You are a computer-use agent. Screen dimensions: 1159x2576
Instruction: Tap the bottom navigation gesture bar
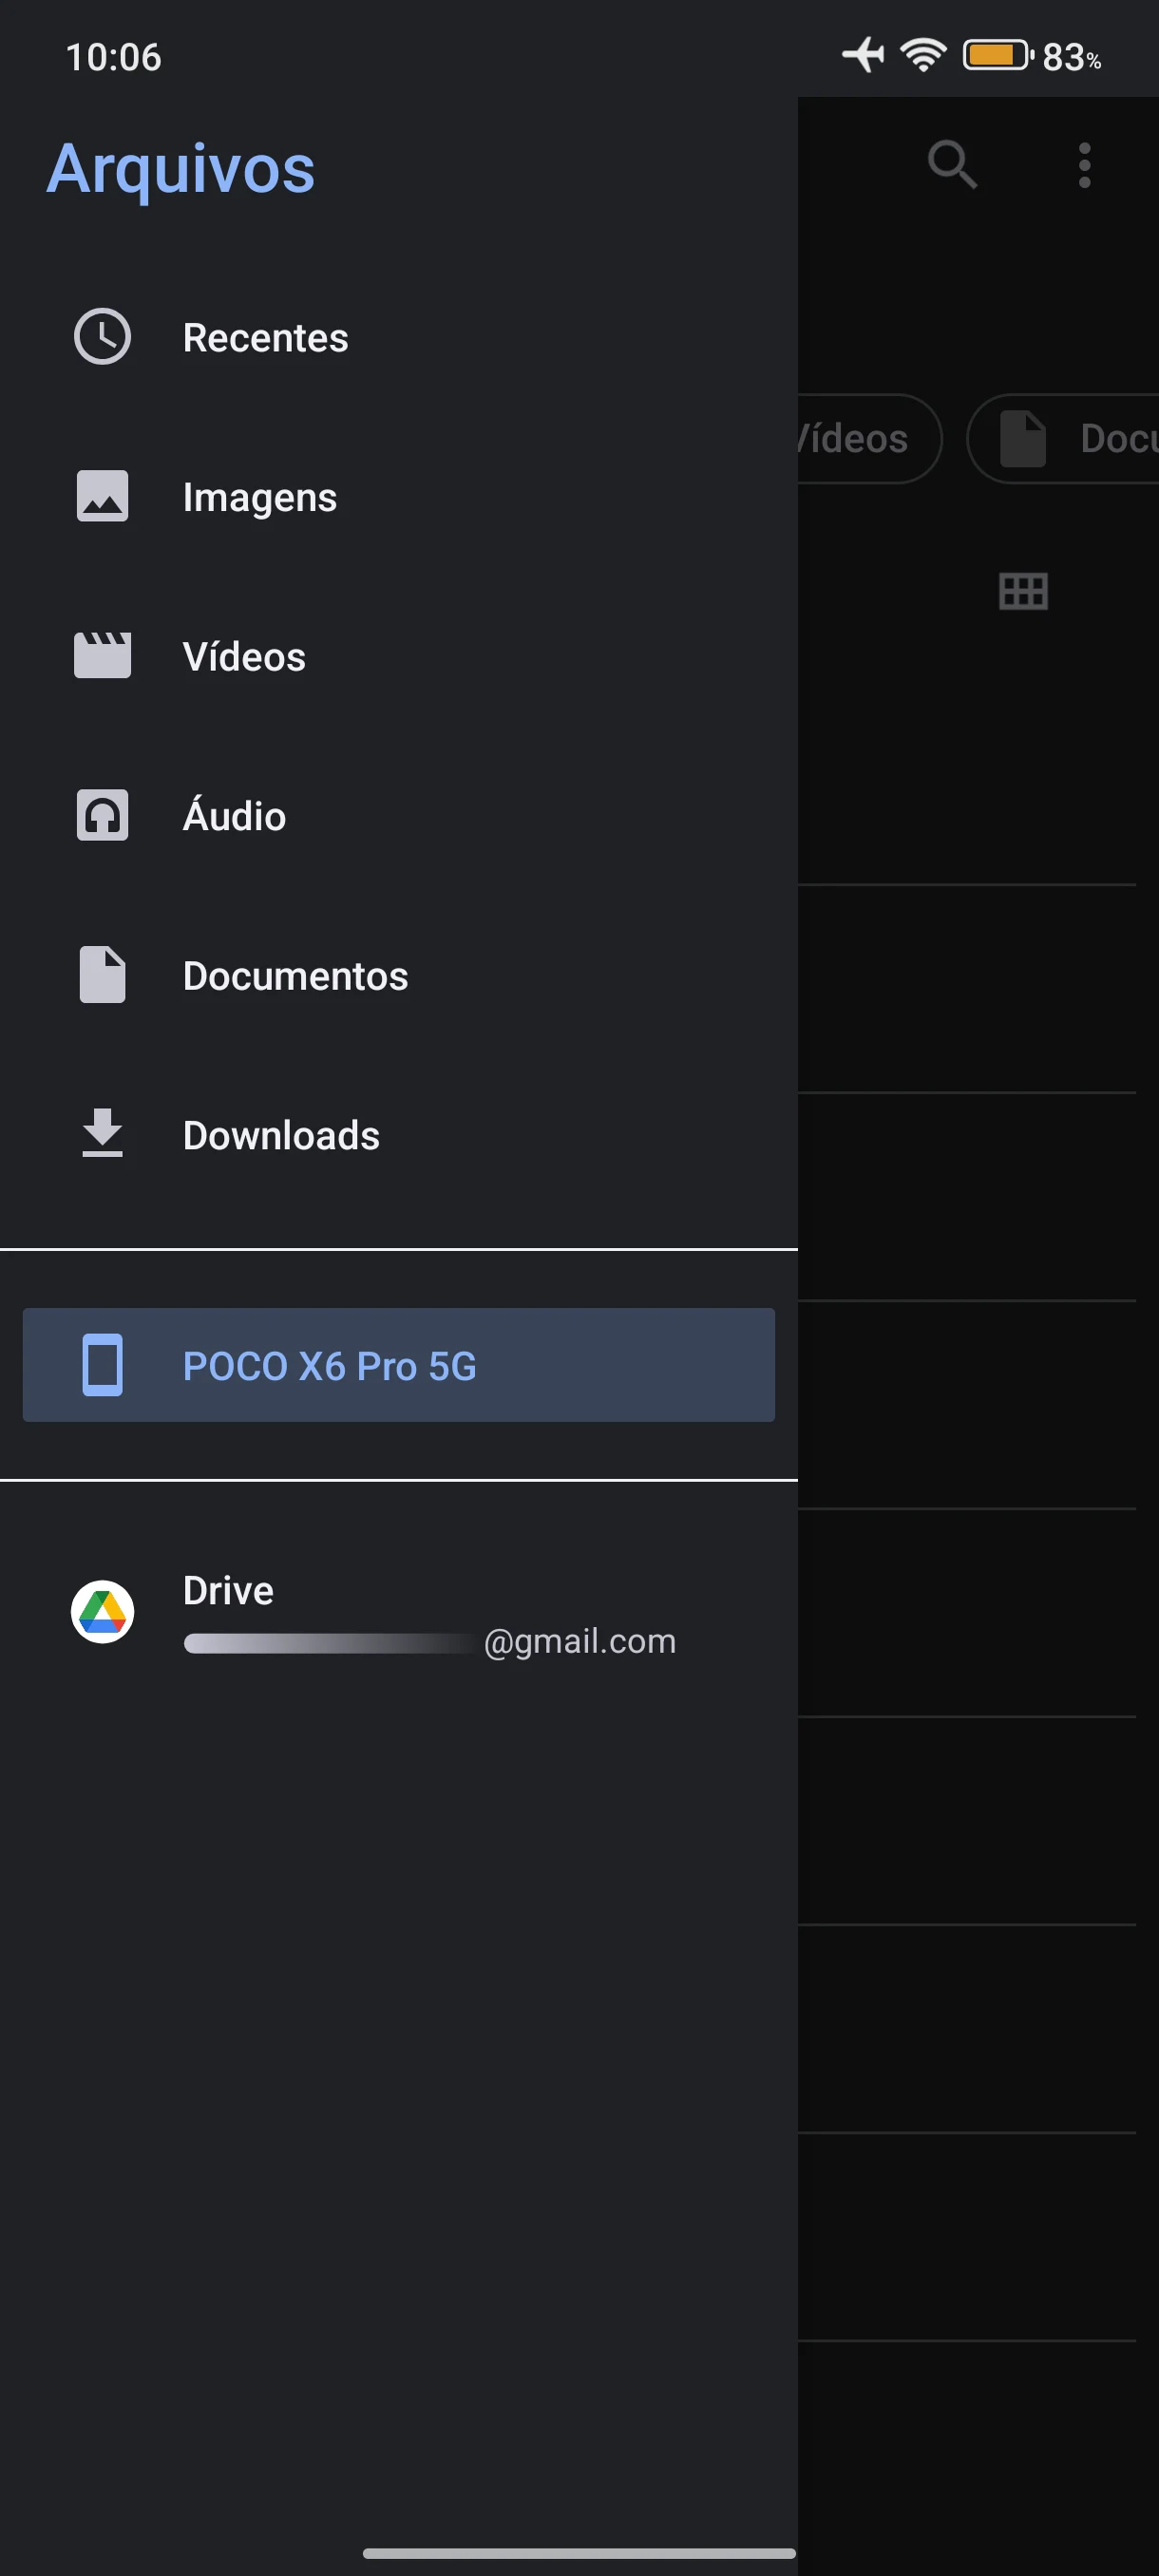(x=579, y=2553)
